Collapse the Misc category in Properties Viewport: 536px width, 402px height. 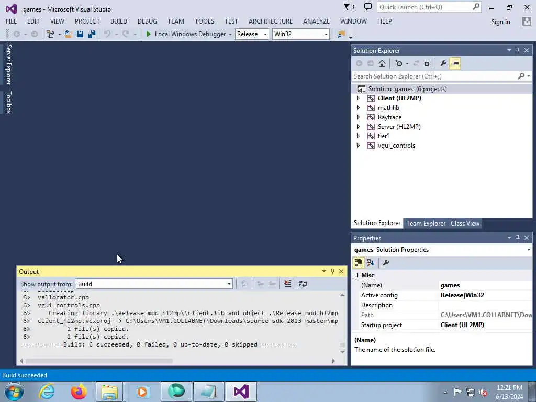coord(355,275)
